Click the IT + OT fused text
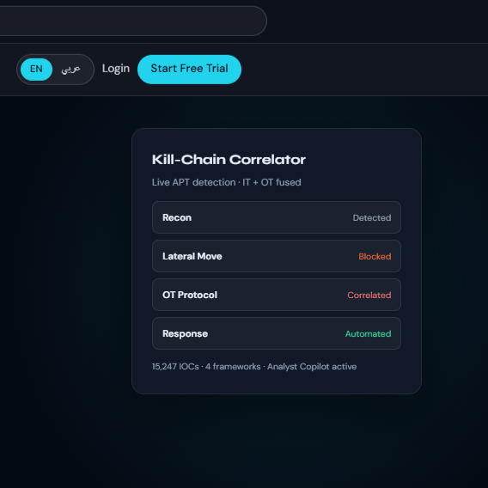This screenshot has width=488, height=488. (x=271, y=182)
